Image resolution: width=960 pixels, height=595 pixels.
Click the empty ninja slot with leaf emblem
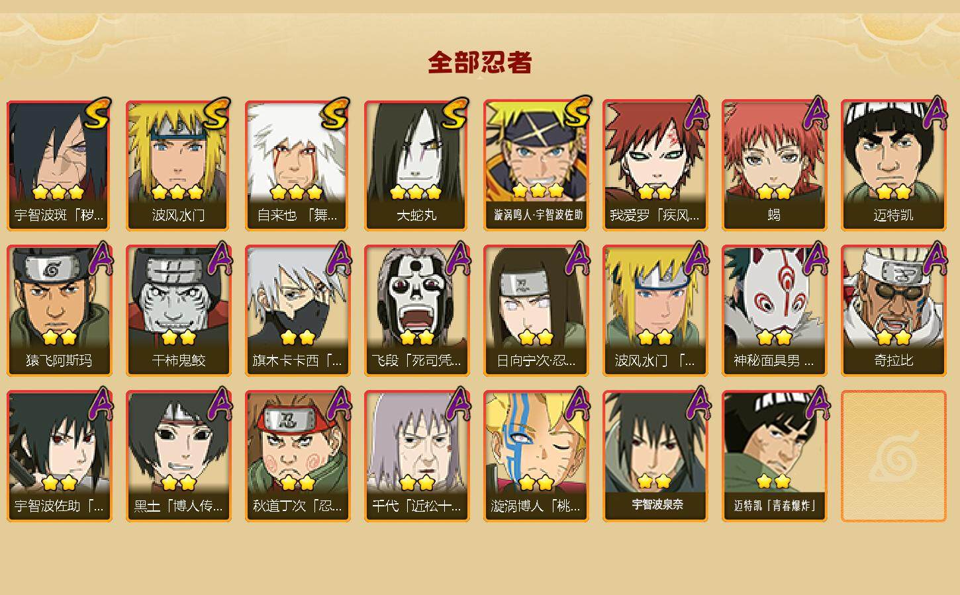894,456
